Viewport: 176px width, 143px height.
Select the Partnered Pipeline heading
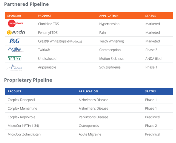(x=26, y=4)
